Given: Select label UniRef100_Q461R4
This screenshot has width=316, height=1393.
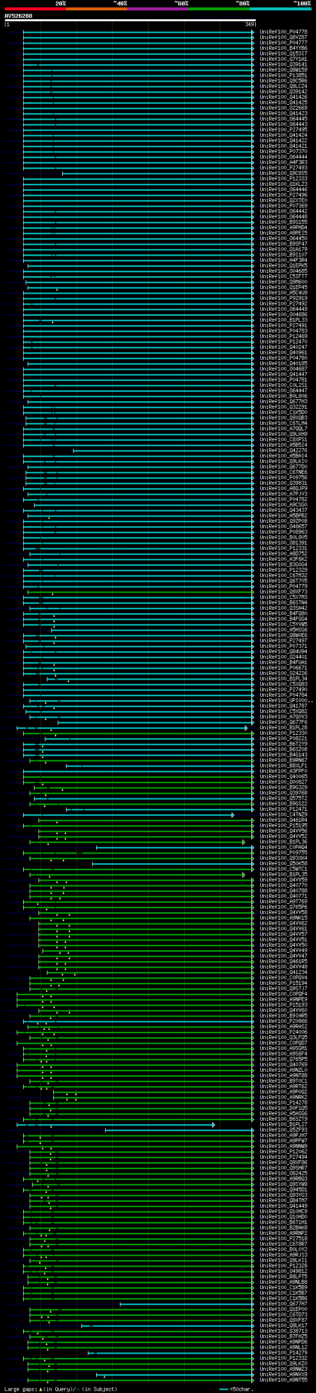Looking at the screenshot, I should (283, 820).
